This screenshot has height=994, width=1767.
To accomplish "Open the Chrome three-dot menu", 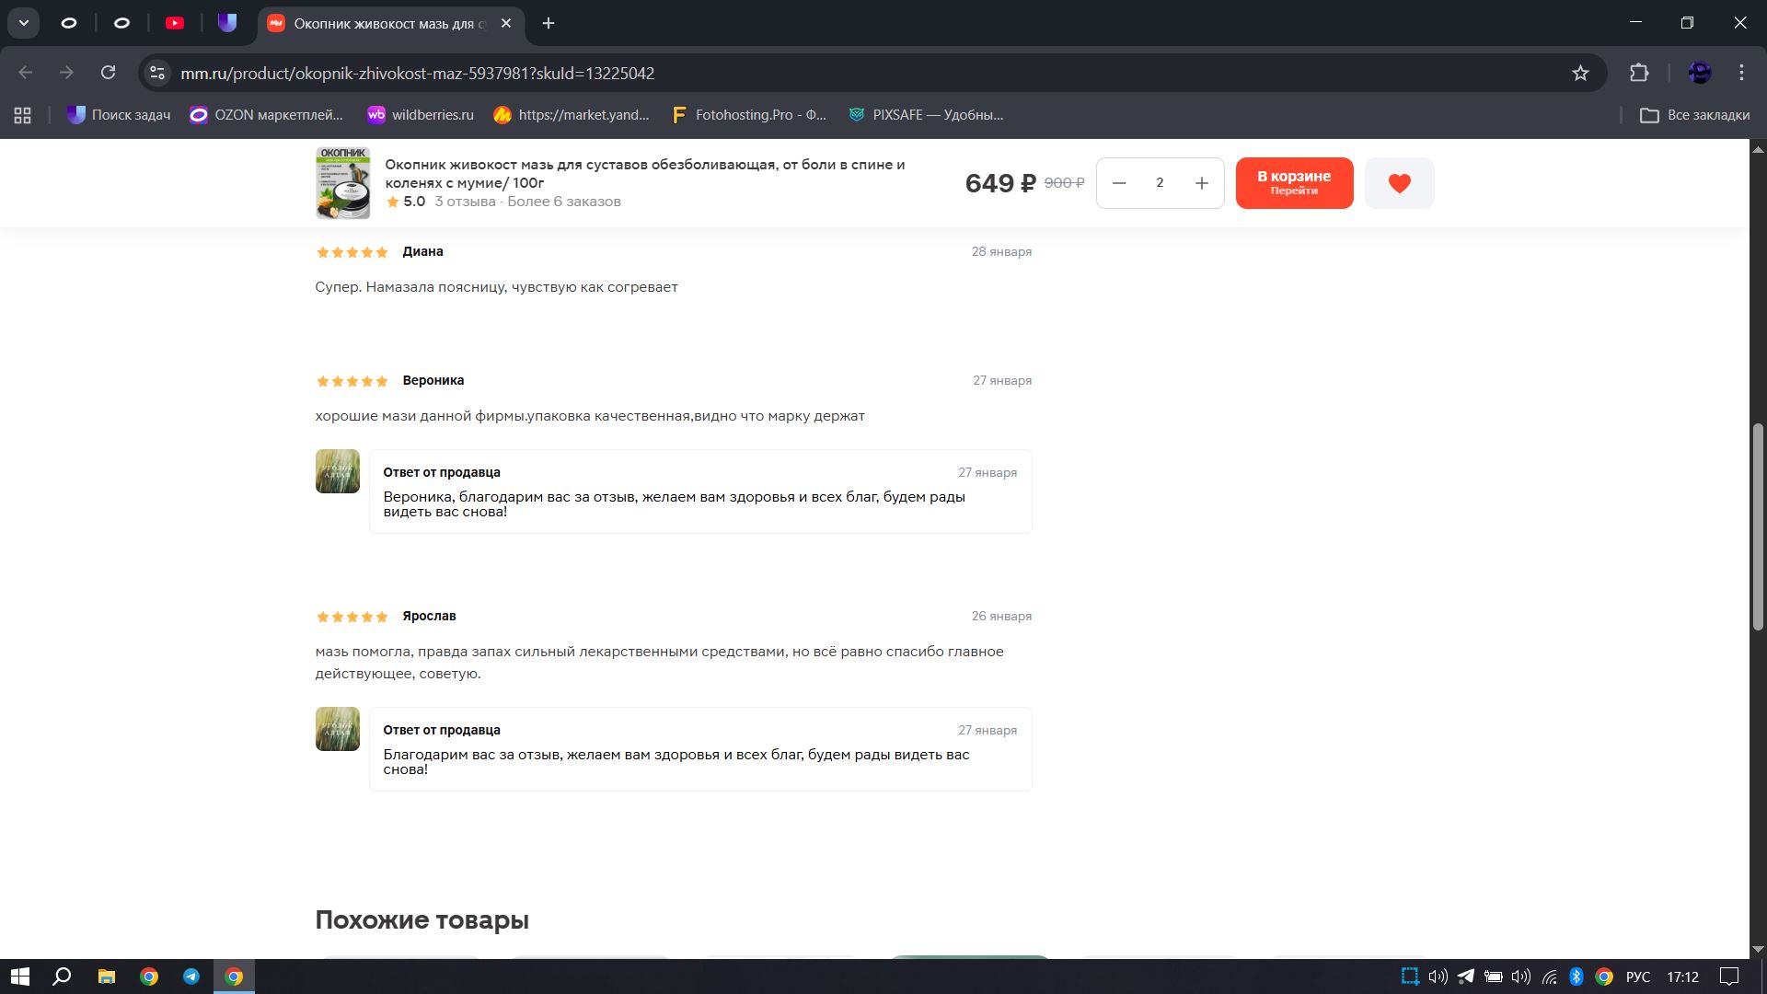I will click(1741, 73).
